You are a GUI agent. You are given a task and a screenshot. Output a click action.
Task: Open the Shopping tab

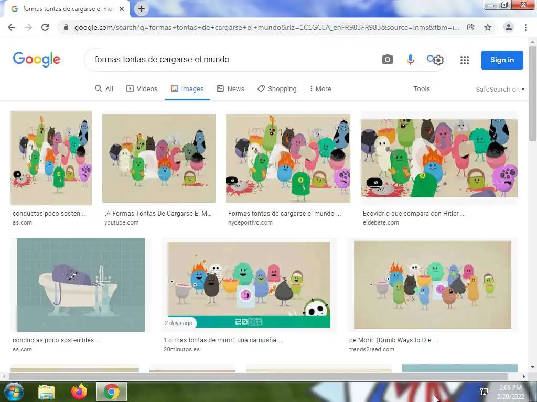point(277,89)
